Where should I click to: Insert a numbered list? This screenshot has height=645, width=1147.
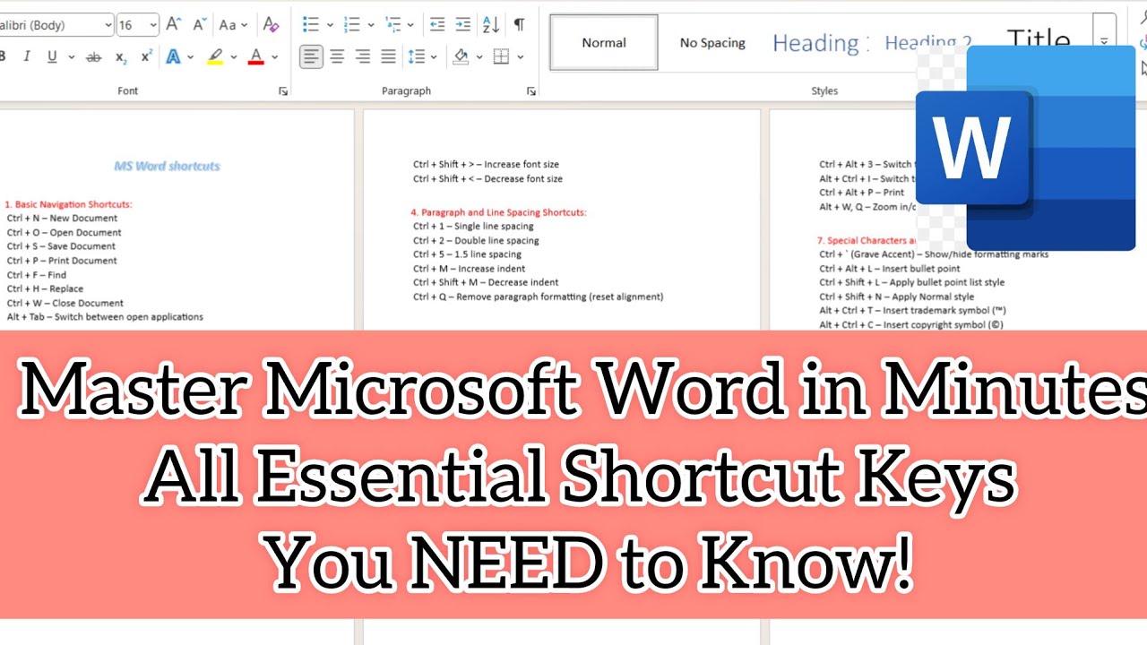352,25
